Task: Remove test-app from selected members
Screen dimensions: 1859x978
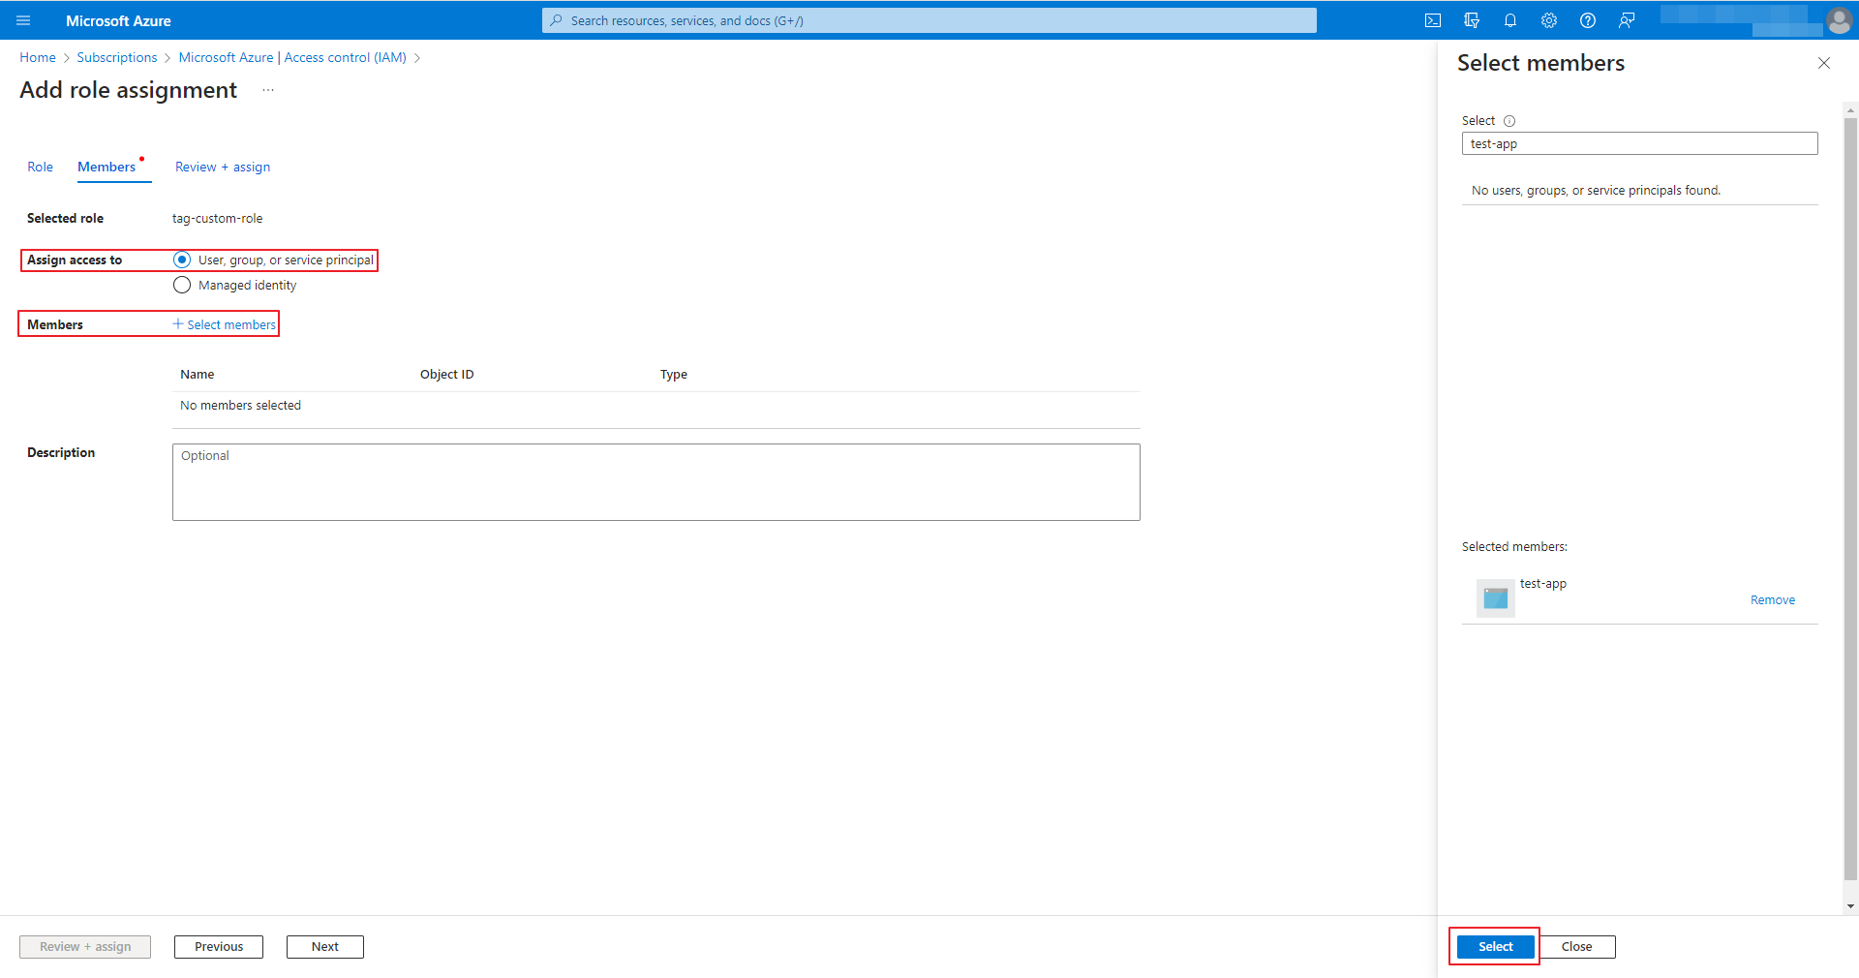Action: pos(1772,600)
